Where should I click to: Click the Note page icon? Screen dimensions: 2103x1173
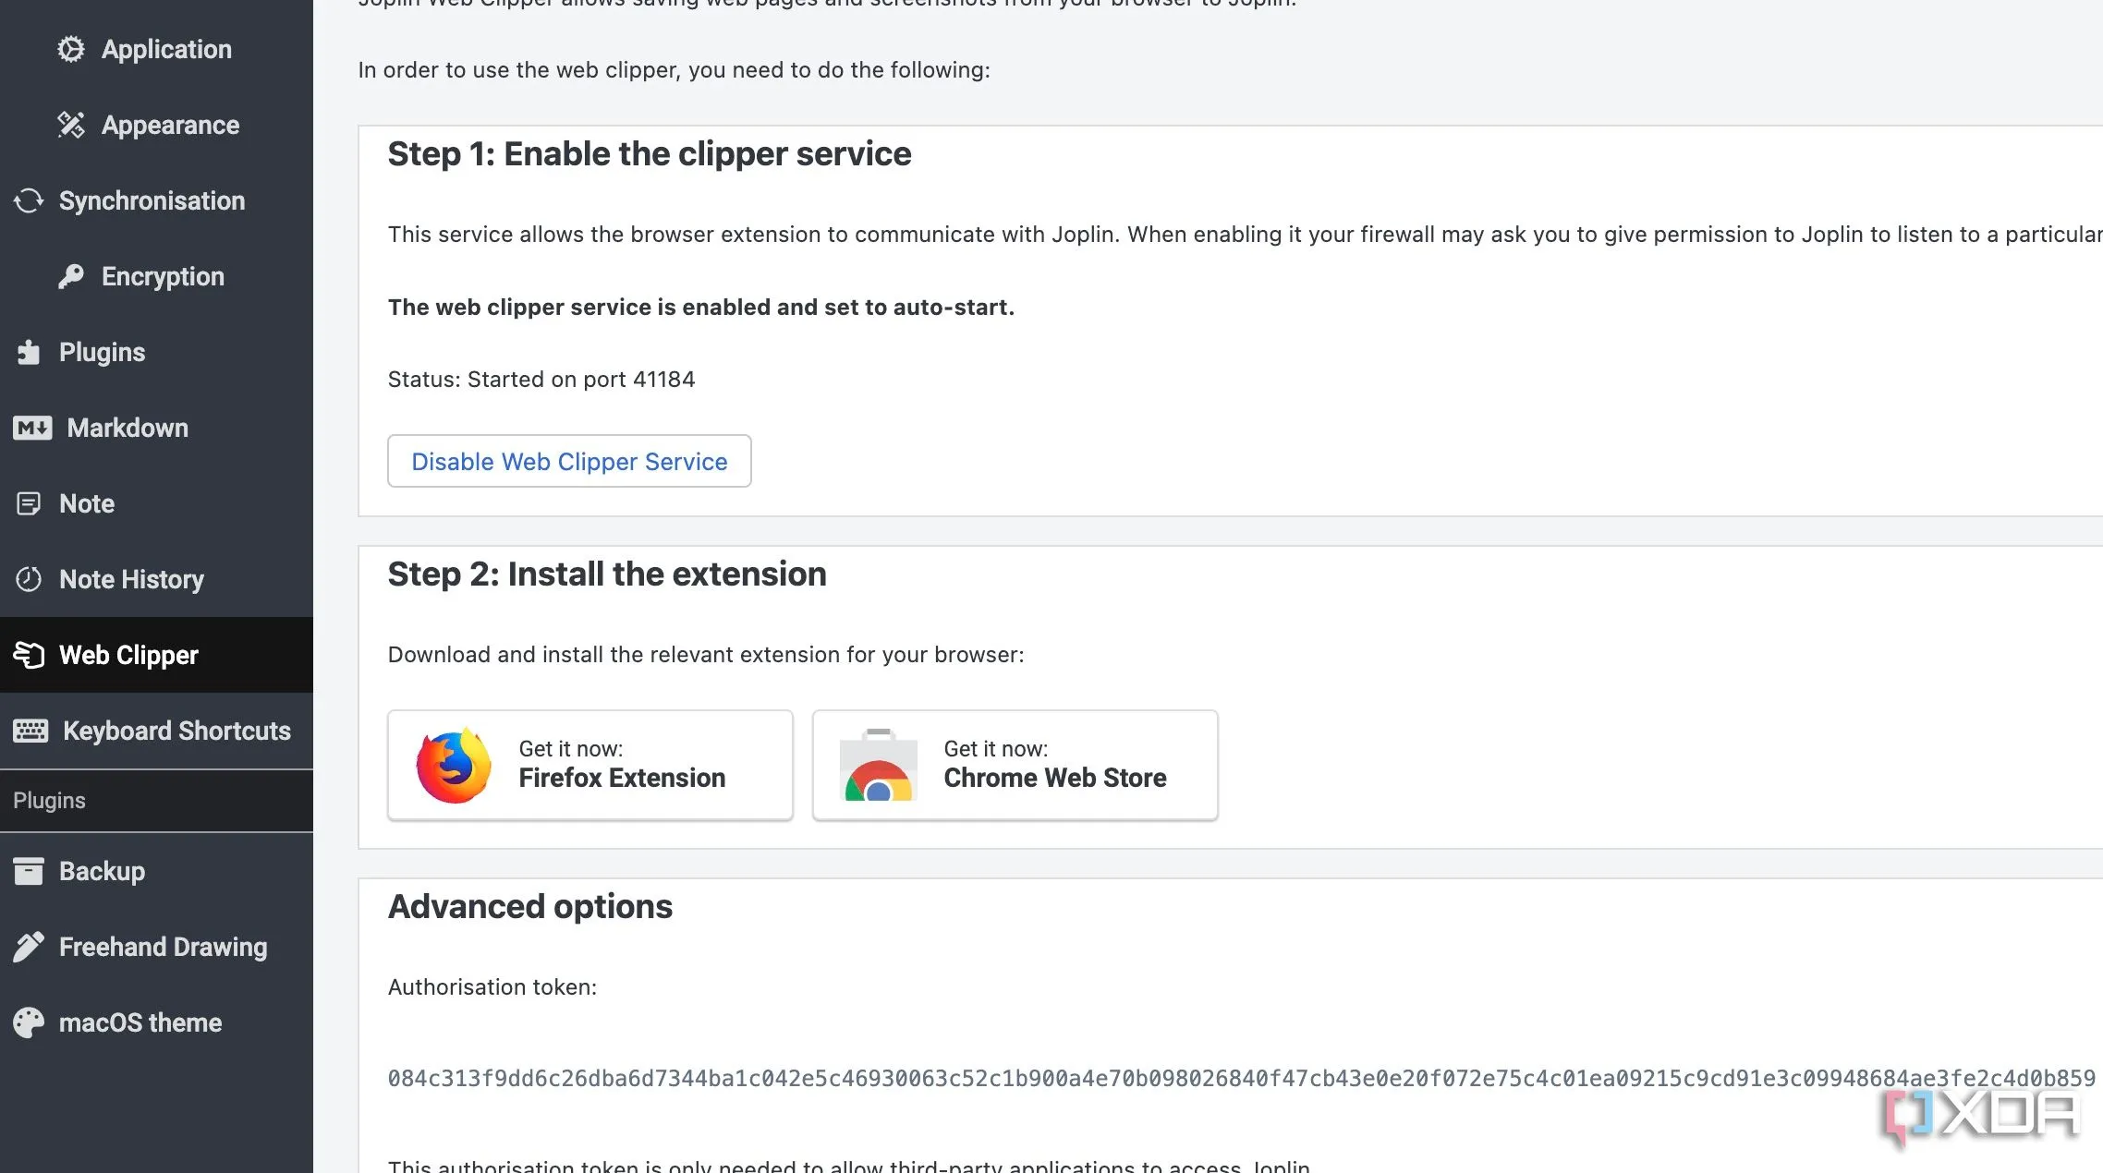[x=29, y=503]
